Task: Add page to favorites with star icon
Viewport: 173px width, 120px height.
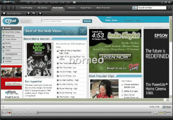Action: (40, 13)
